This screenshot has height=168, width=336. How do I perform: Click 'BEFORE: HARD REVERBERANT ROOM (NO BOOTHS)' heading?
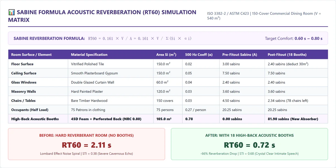point(87,135)
